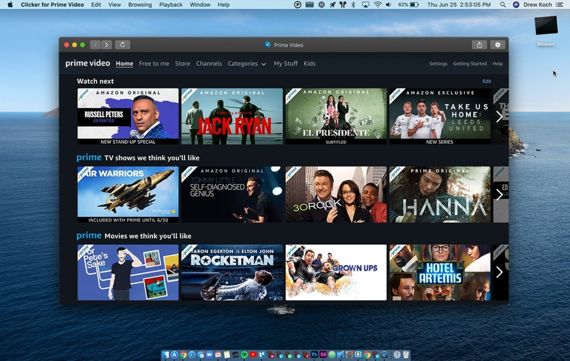This screenshot has height=361, width=570.
Task: Open the Getting Started link
Action: coord(470,63)
